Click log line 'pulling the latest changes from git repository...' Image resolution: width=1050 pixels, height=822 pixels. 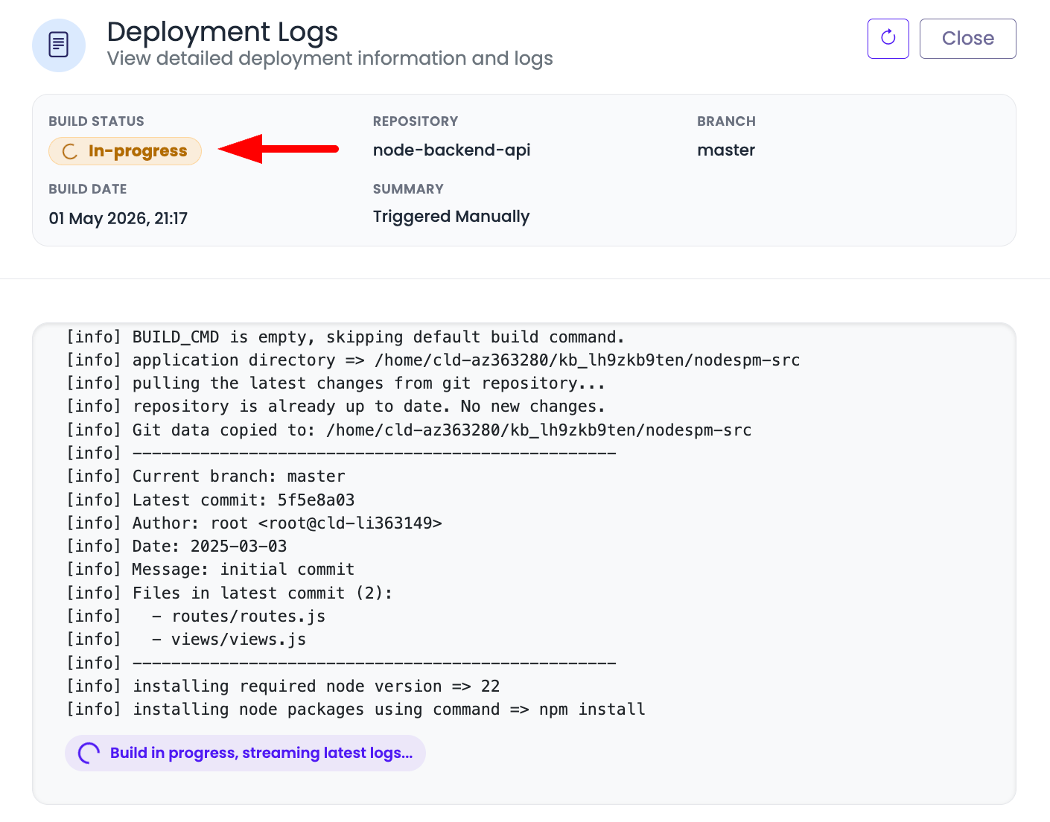[x=336, y=383]
